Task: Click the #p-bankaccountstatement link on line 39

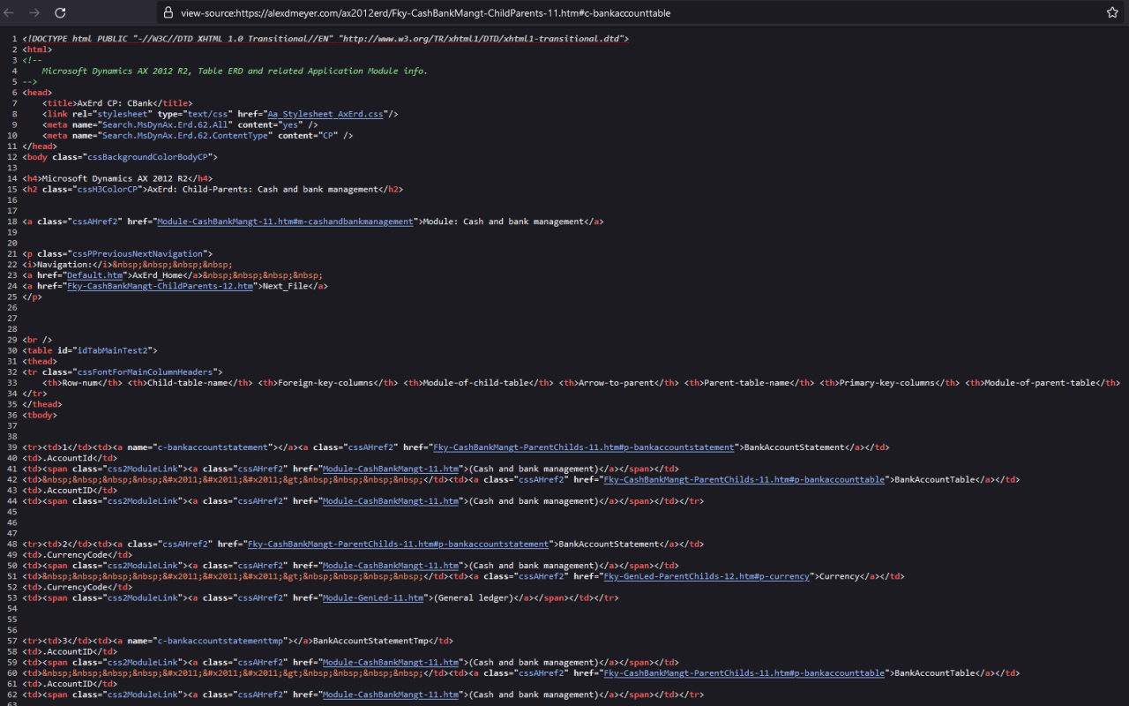Action: coord(584,447)
